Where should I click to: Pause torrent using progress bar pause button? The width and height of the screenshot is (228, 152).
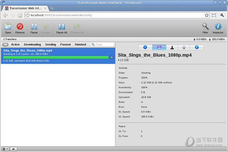(112, 57)
